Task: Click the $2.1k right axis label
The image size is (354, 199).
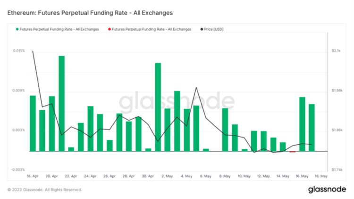Action: [337, 51]
